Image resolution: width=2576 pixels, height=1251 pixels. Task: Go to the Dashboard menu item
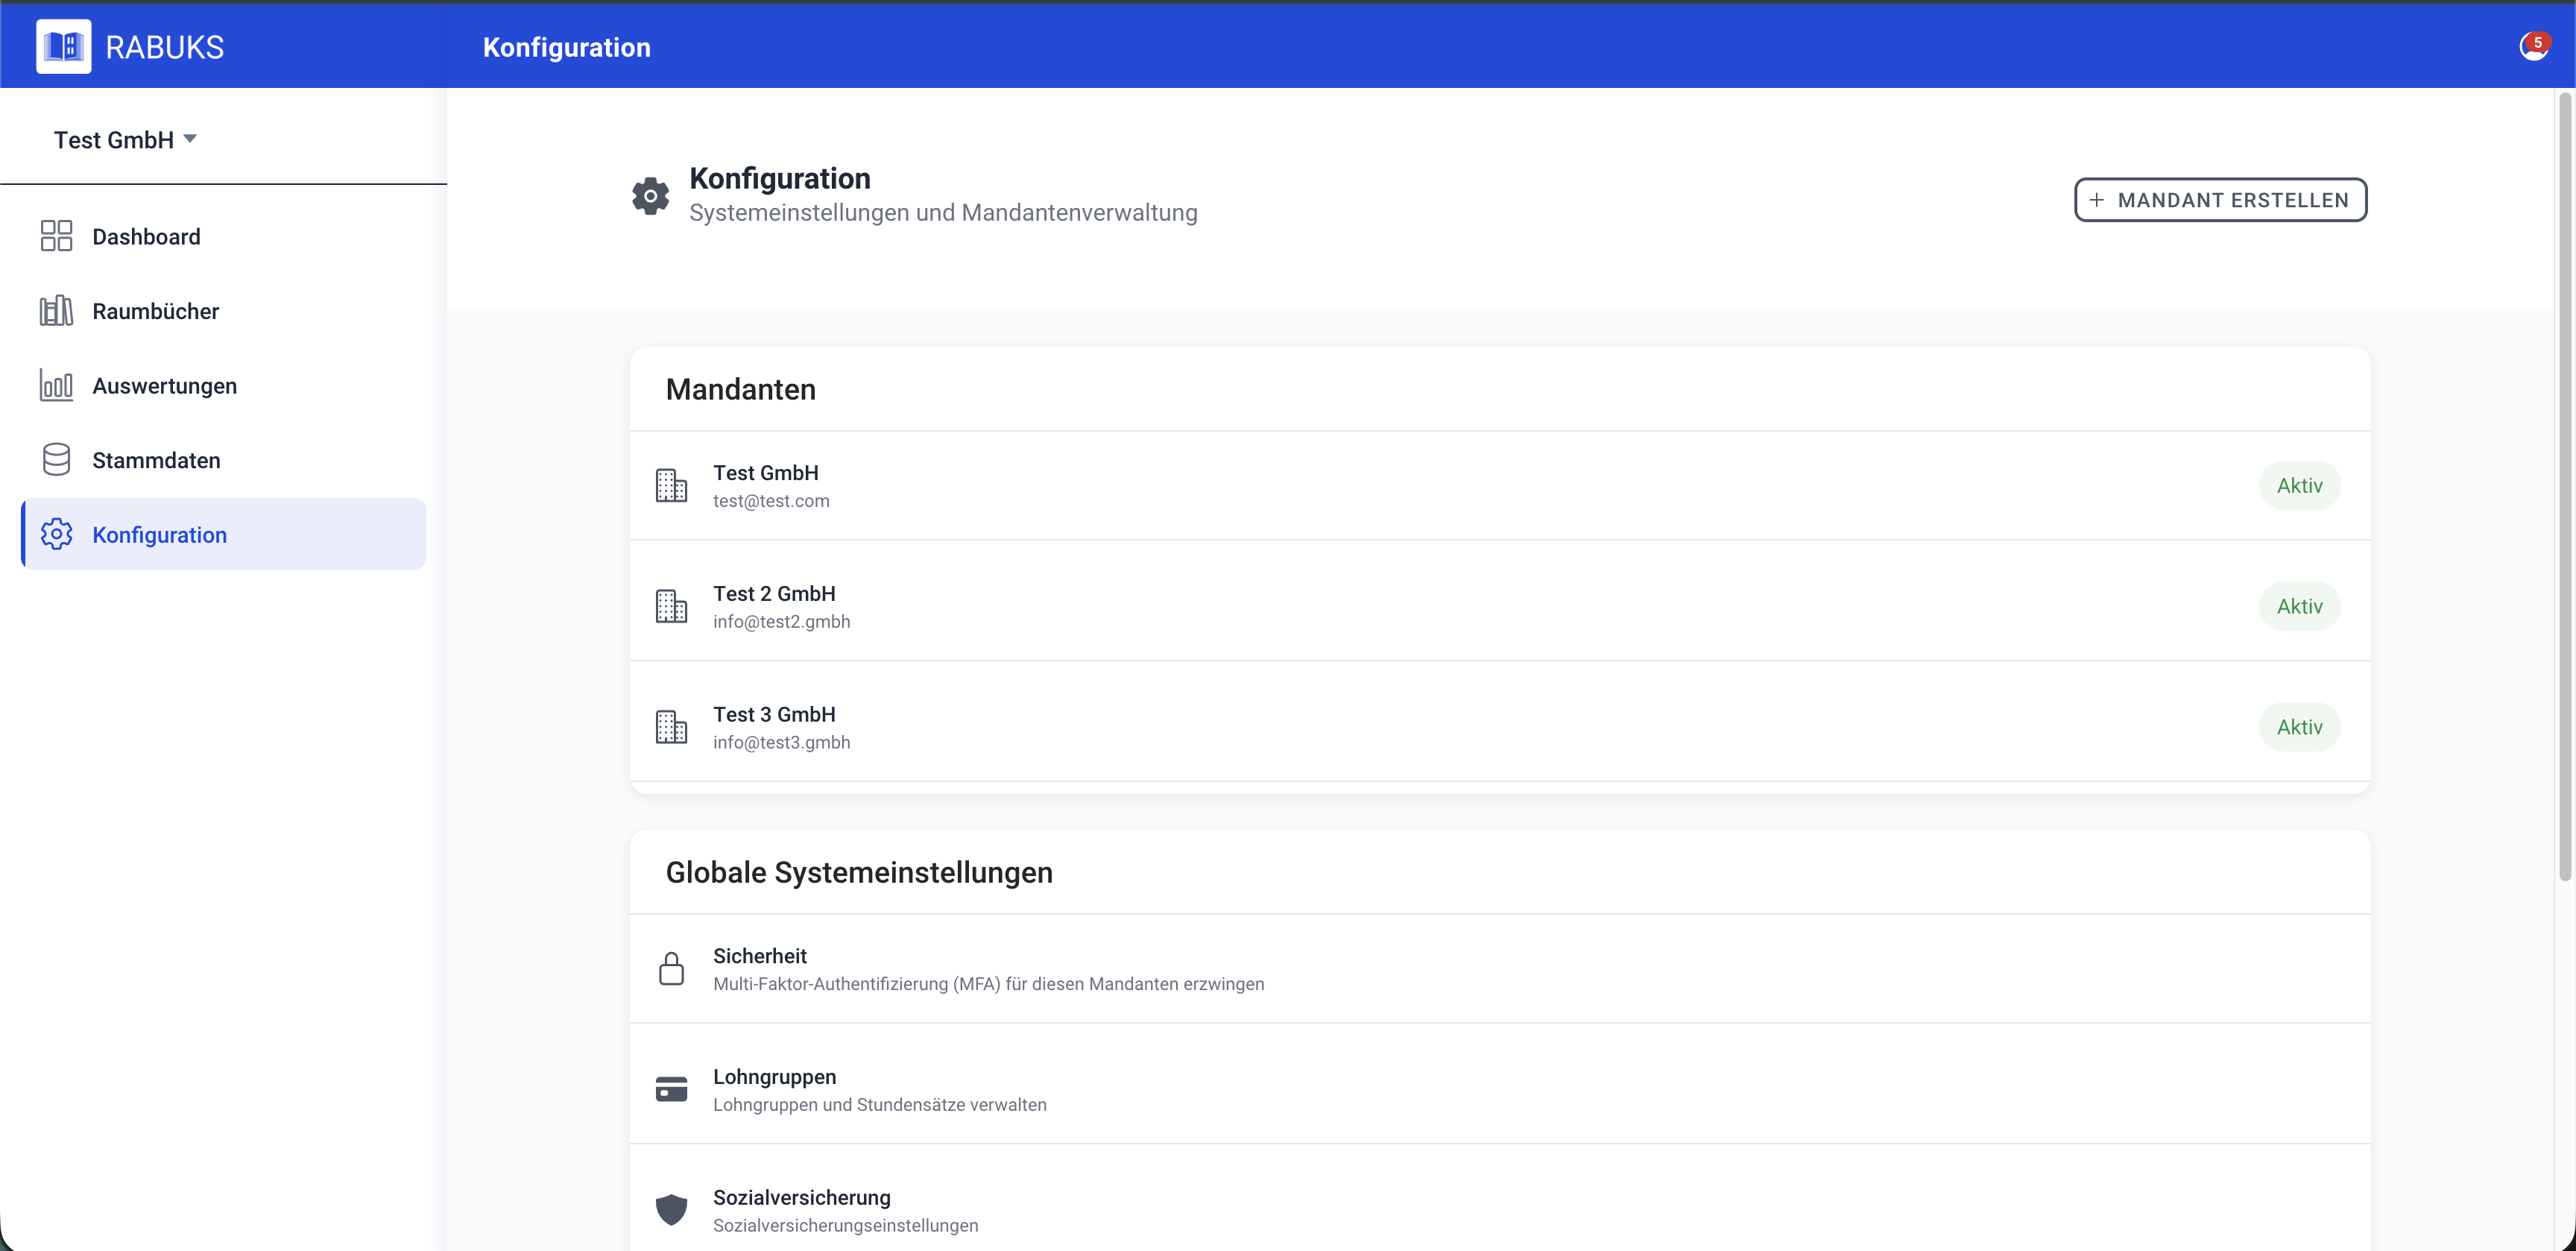point(224,236)
